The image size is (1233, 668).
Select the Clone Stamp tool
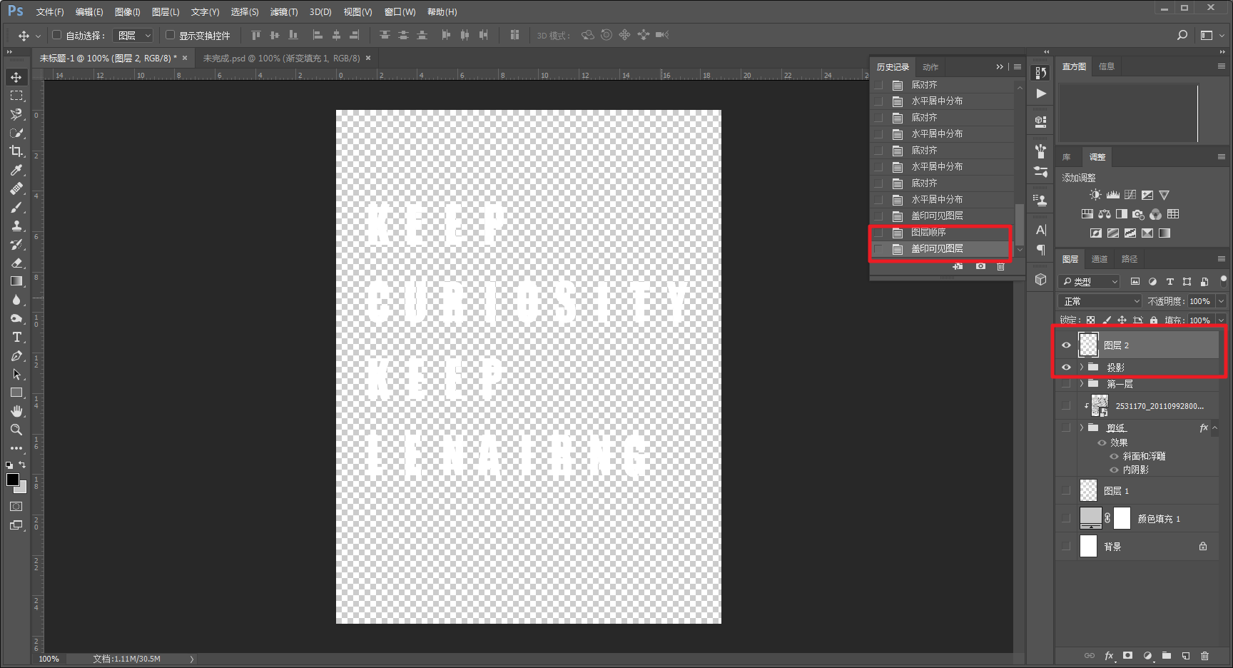point(16,226)
